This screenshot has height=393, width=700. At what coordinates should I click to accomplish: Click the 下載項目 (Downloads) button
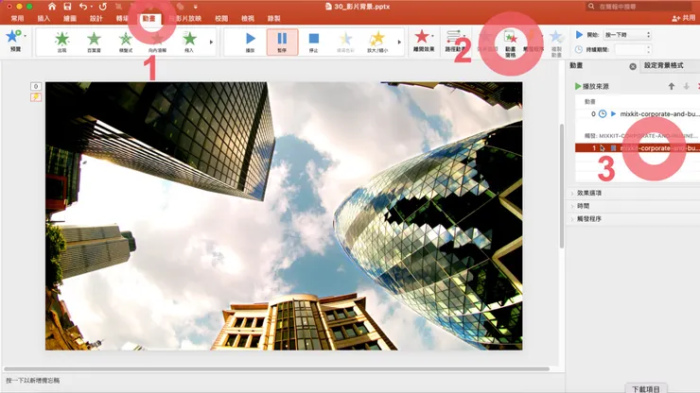(x=646, y=388)
